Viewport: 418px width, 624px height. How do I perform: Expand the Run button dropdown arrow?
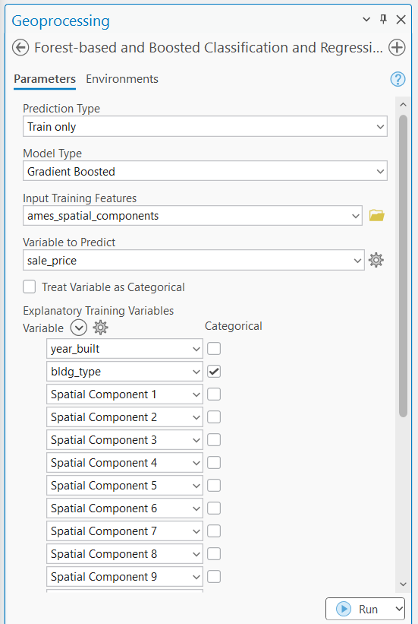pyautogui.click(x=399, y=609)
